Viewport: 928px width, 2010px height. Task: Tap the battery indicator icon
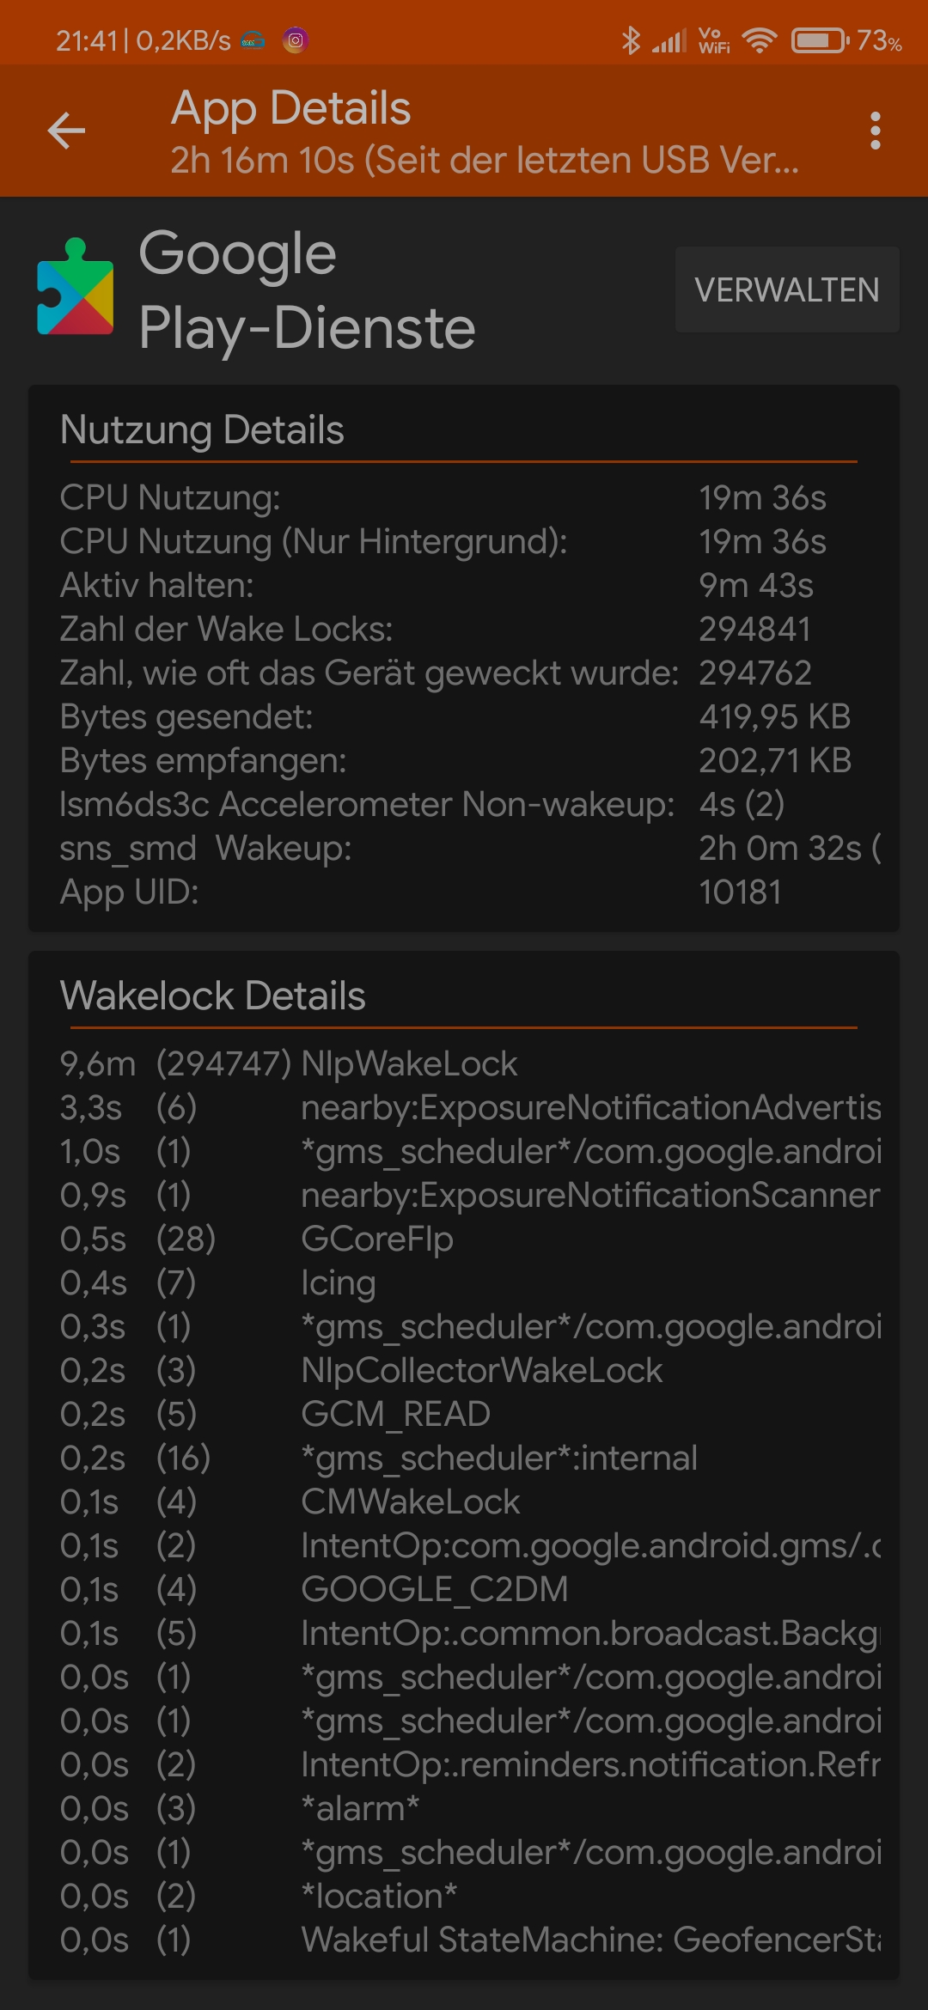point(819,40)
